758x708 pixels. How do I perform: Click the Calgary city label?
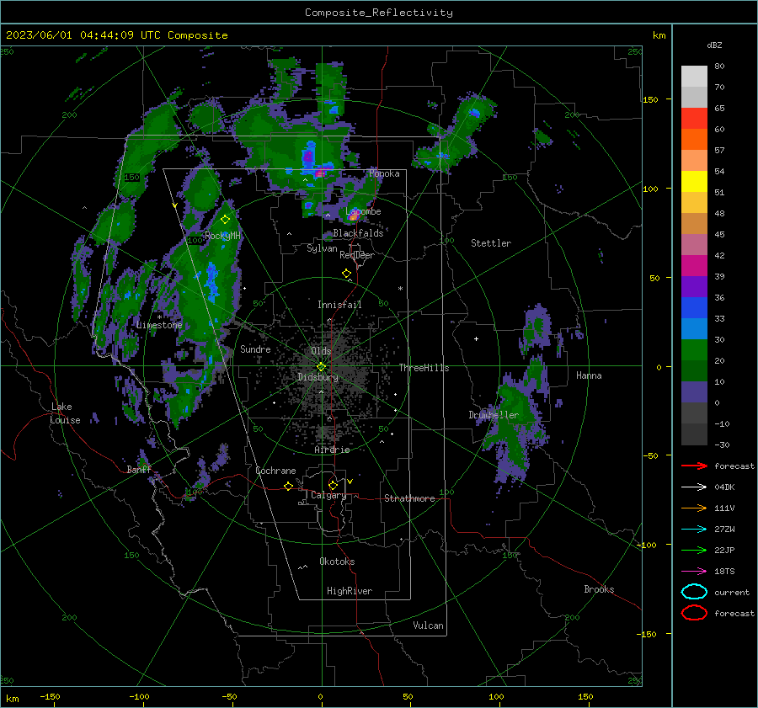[x=328, y=495]
